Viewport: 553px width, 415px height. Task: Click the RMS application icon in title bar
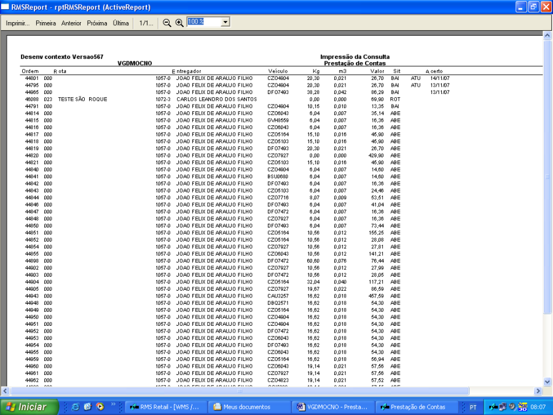pyautogui.click(x=6, y=7)
